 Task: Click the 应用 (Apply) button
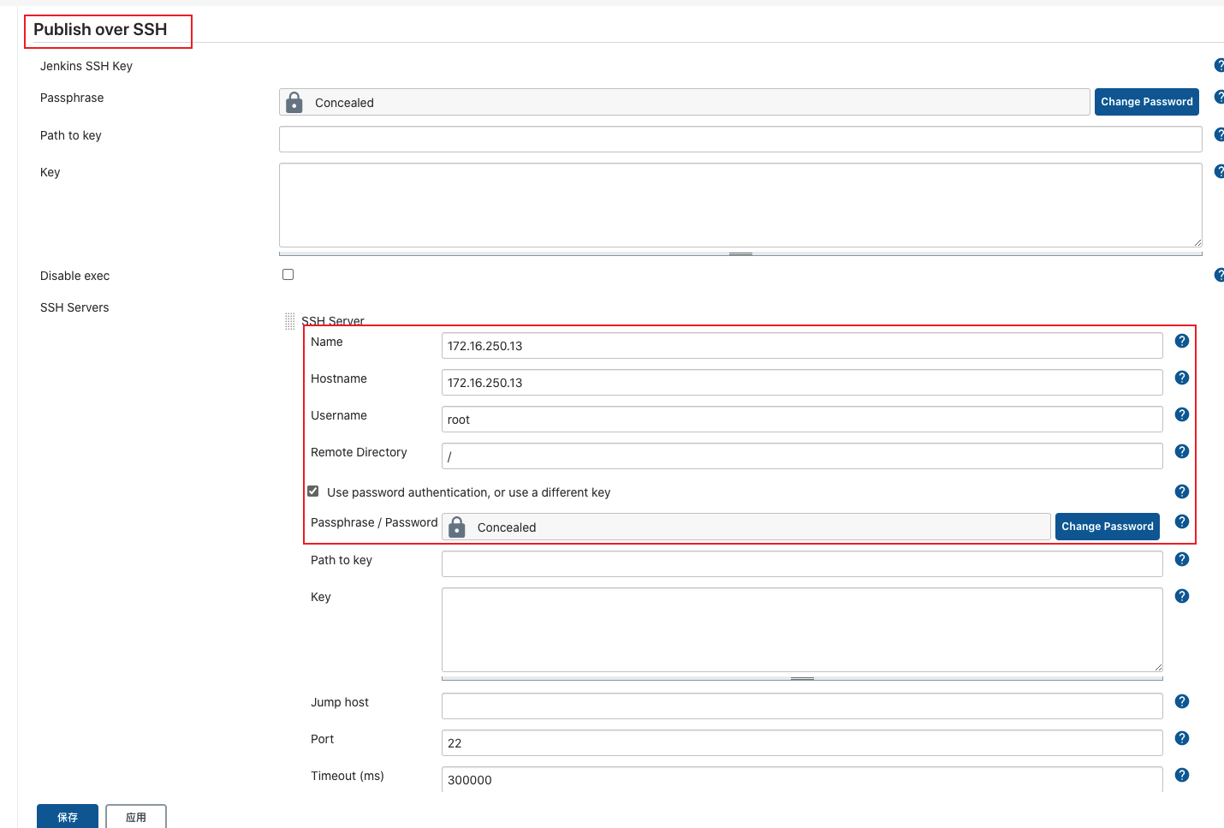coord(136,817)
